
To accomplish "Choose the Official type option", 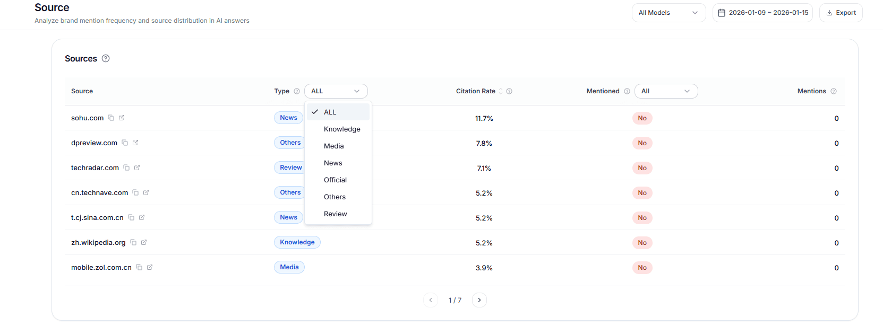I will (335, 180).
